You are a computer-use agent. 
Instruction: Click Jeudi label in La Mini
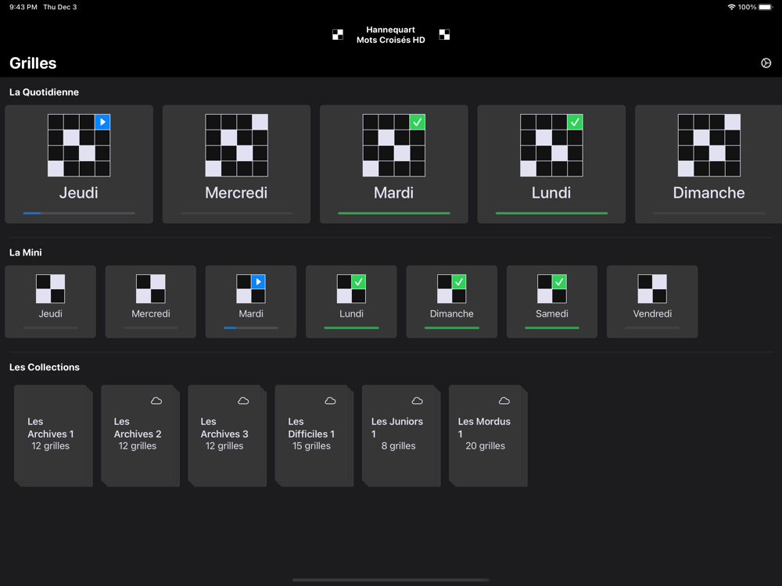(x=50, y=314)
